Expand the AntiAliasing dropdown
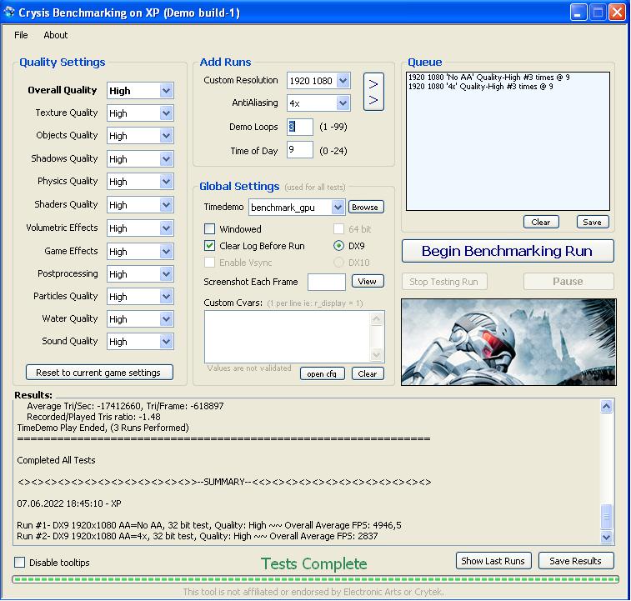 [343, 103]
